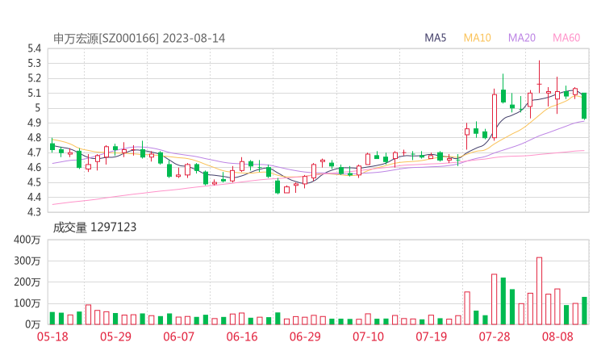Click the MA20 legend label
The width and height of the screenshot is (597, 355).
click(x=522, y=38)
